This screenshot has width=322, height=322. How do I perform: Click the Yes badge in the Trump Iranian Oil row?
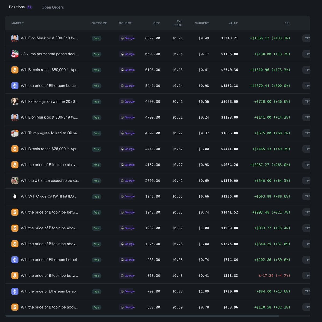coord(97,133)
